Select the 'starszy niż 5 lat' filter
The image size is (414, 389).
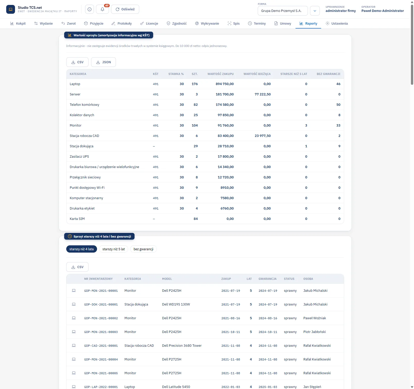114,249
